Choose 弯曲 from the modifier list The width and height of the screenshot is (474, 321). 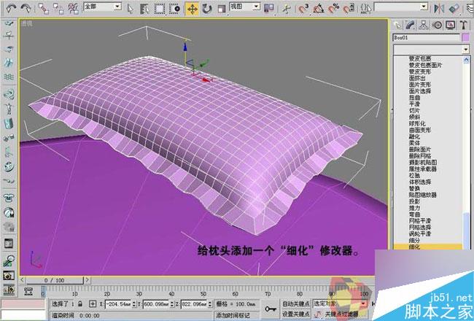(x=414, y=214)
